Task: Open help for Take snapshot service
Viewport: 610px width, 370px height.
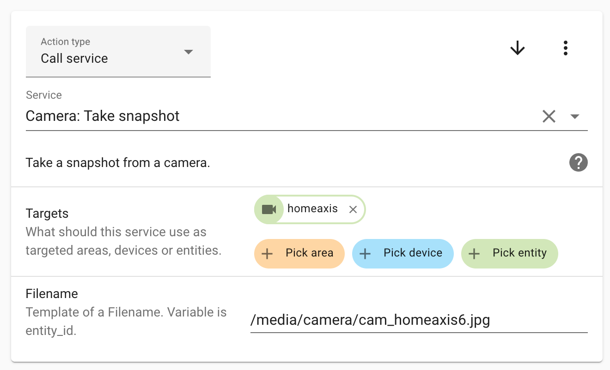Action: [579, 162]
